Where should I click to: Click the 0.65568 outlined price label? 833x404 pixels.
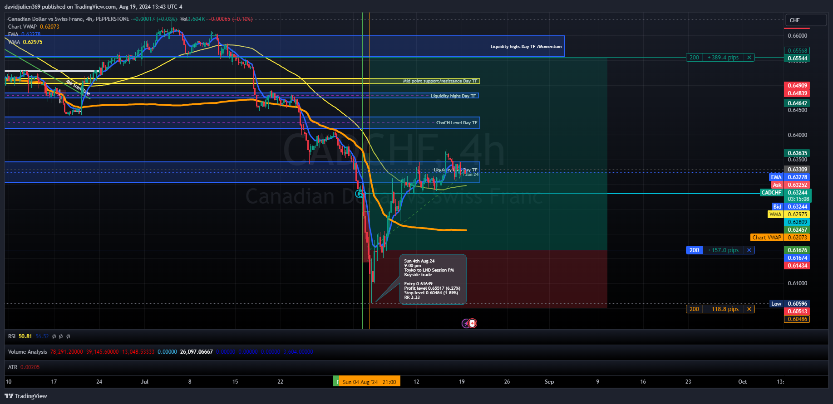click(x=797, y=51)
